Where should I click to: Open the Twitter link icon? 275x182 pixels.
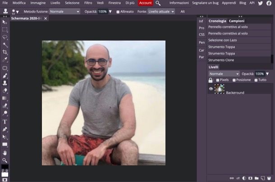[261, 3]
